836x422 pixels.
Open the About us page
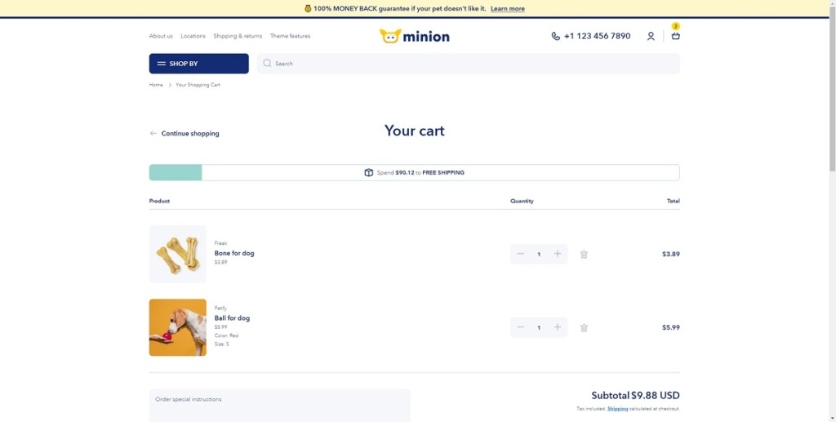[x=161, y=36]
